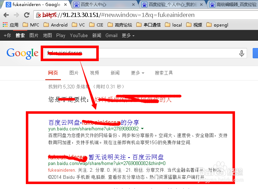Open 图片 in the black Google bar
This screenshot has width=258, height=189.
point(34,35)
